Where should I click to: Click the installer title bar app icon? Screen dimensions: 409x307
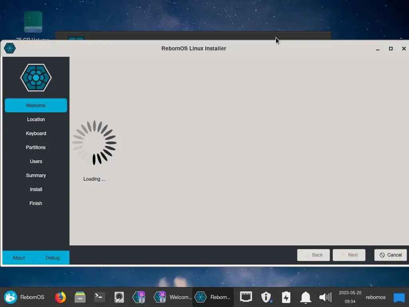pos(10,48)
